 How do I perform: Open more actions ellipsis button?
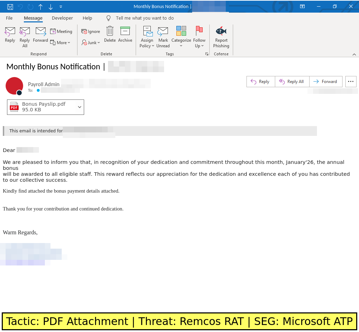click(x=351, y=82)
